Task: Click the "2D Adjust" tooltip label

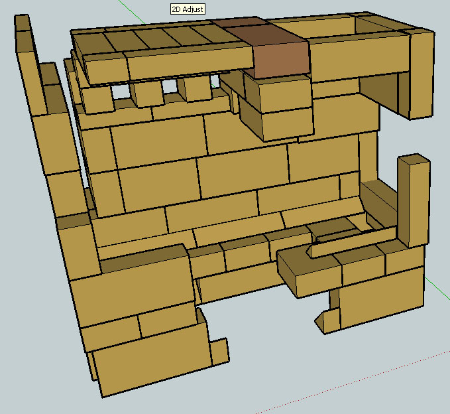Action: (x=188, y=9)
